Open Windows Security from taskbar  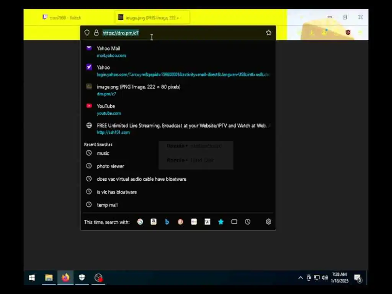(82, 278)
